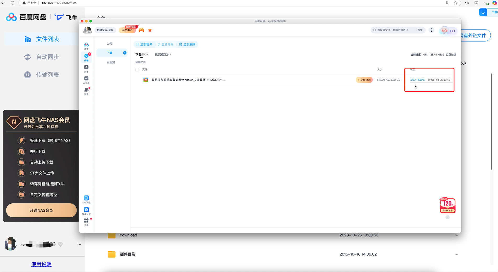Reload the browser page

click(13, 3)
